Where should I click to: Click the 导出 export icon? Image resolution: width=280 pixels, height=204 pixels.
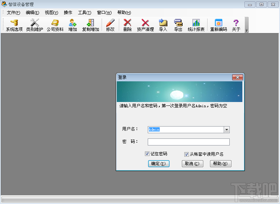[178, 25]
